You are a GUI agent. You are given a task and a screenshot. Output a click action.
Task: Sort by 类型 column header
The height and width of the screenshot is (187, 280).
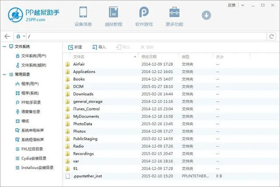[x=185, y=57]
